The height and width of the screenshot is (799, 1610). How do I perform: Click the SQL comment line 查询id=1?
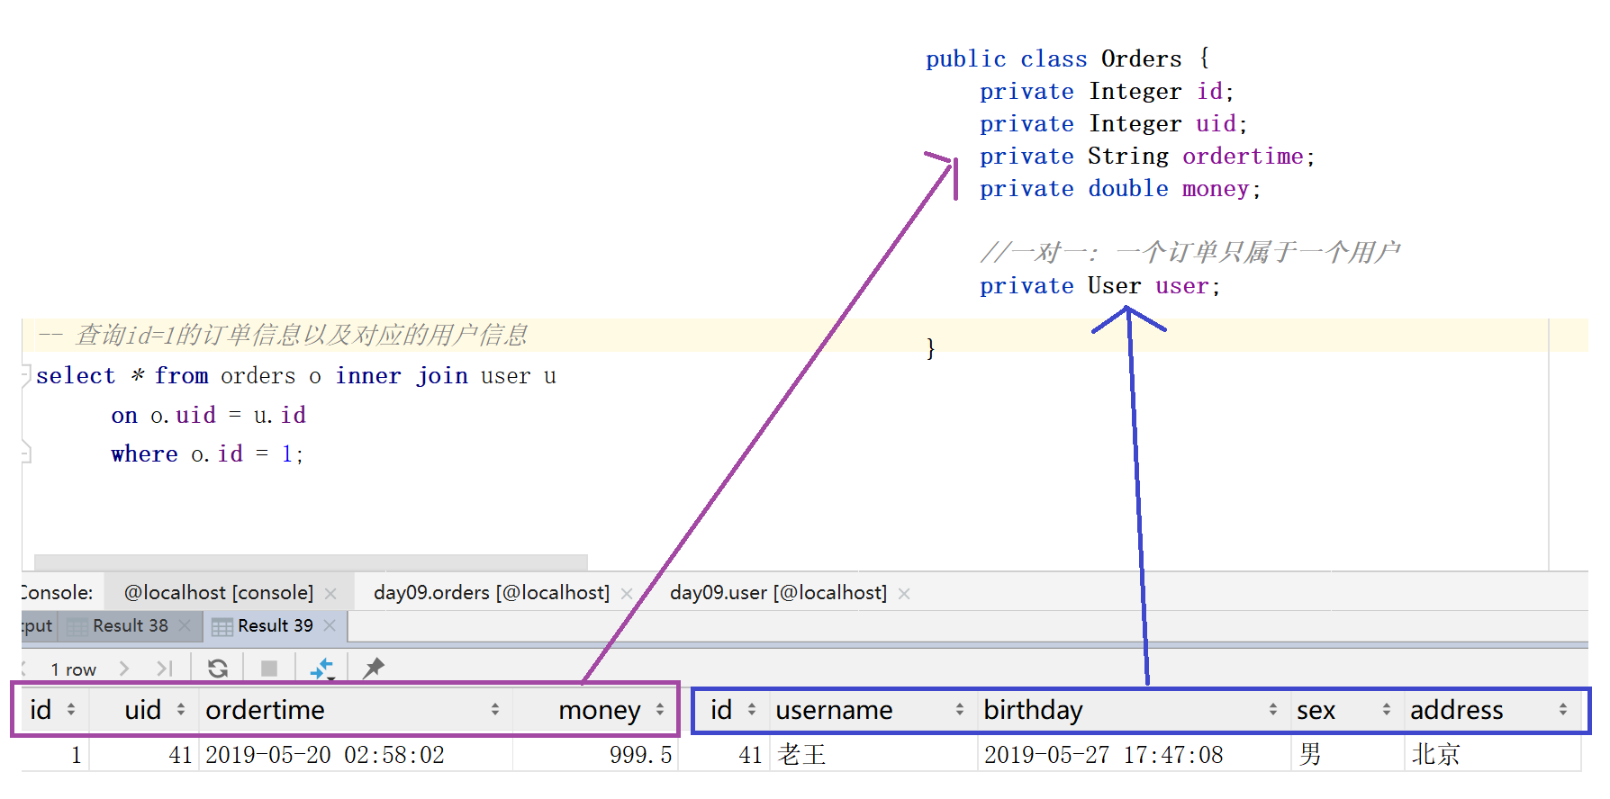pos(283,335)
